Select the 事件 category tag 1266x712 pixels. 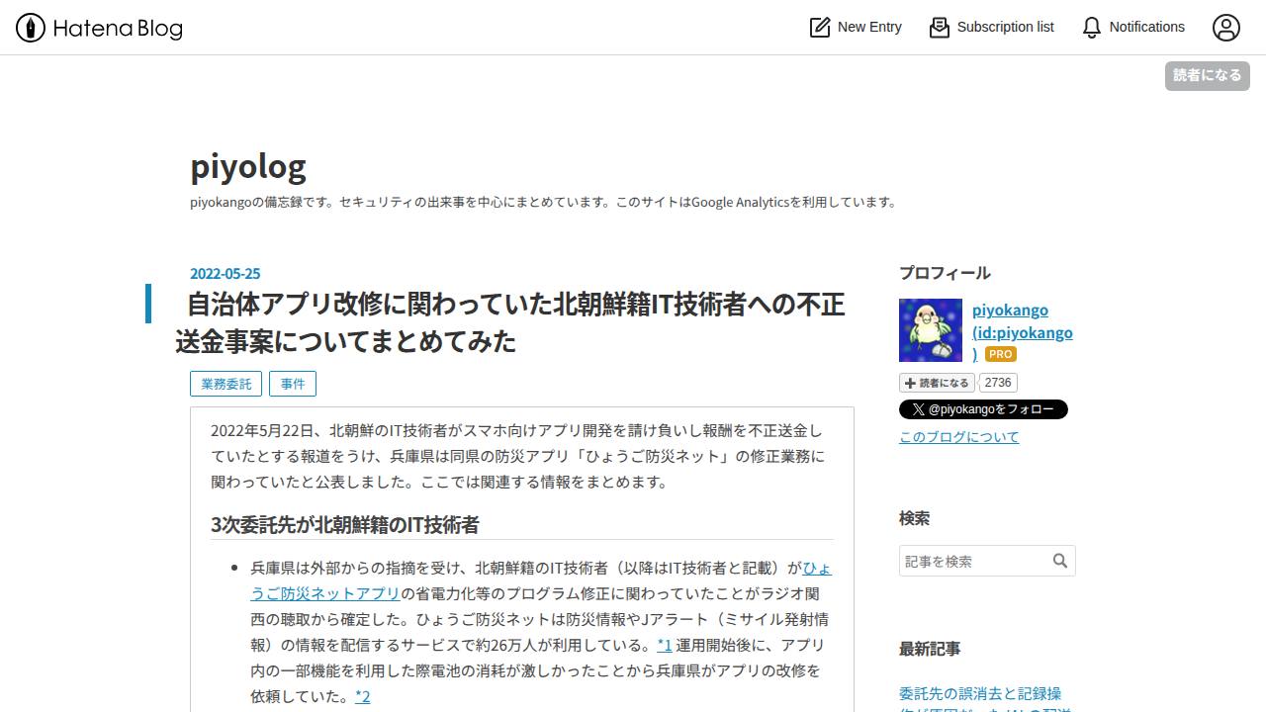point(293,384)
